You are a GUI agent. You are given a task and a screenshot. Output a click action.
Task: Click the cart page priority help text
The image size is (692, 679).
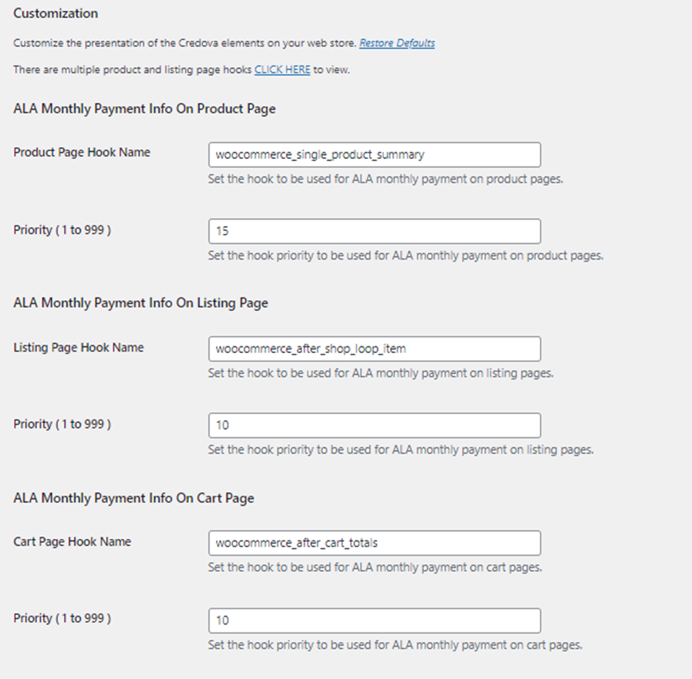(393, 644)
